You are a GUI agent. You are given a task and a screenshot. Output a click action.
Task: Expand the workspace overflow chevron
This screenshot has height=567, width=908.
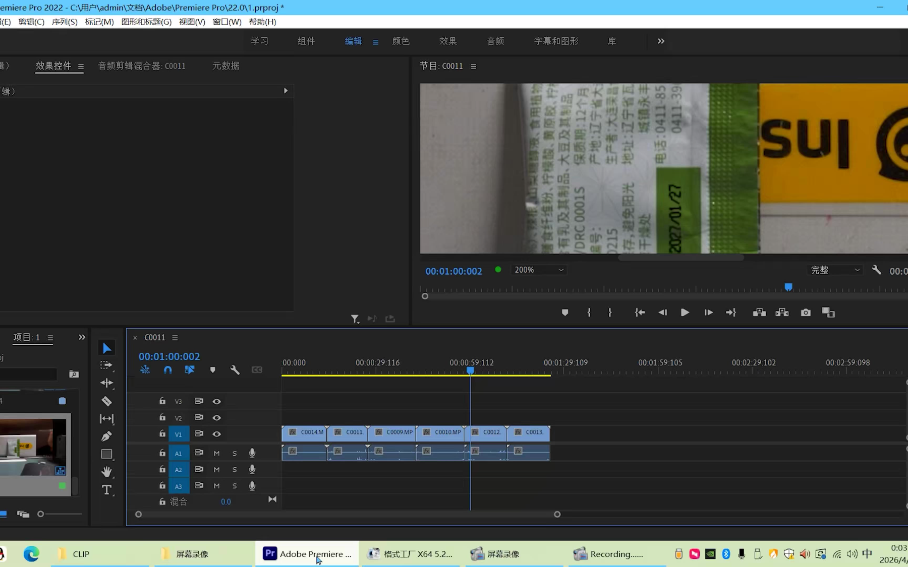pos(661,41)
